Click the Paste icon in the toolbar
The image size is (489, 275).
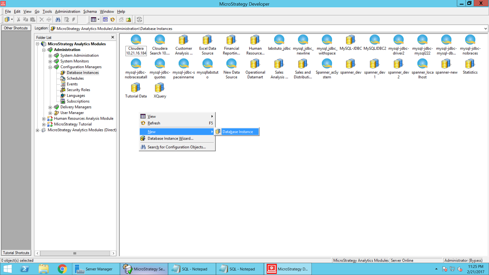pyautogui.click(x=33, y=19)
